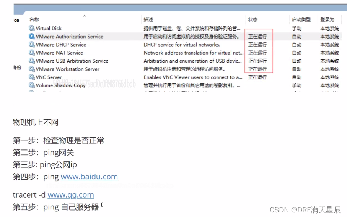Click the 登录为 column header
This screenshot has width=347, height=217.
pos(327,19)
